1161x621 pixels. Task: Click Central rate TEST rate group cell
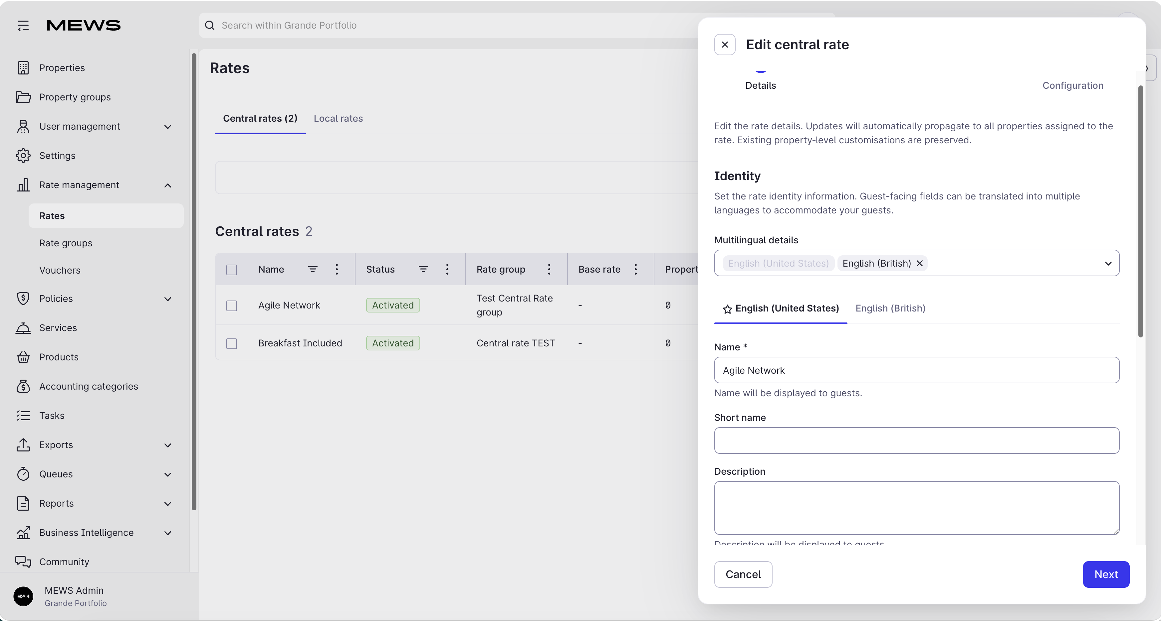[516, 343]
